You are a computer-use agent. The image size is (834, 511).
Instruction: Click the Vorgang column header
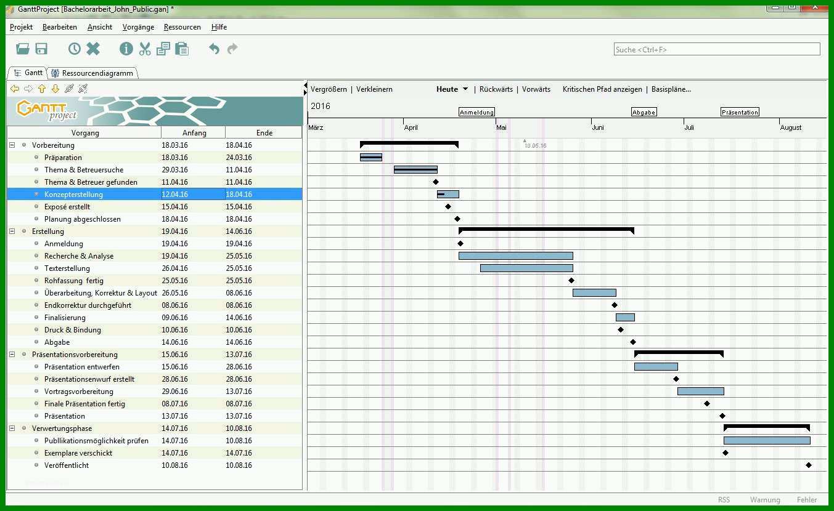click(x=84, y=132)
